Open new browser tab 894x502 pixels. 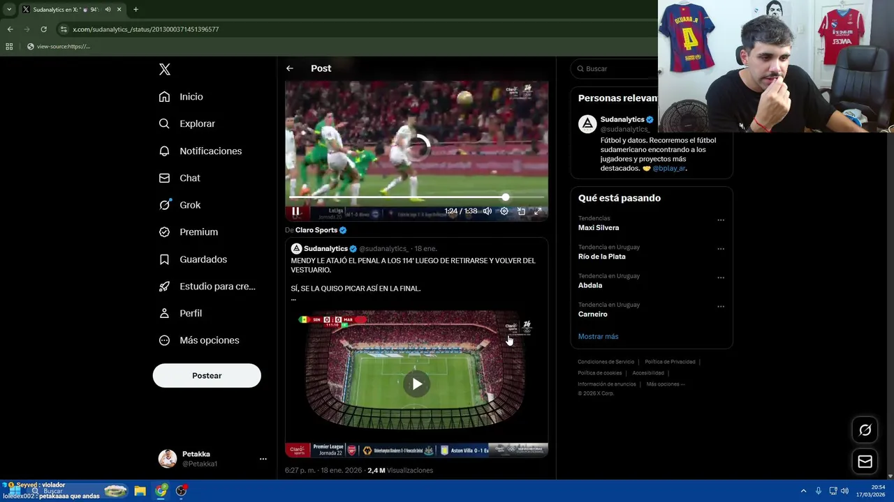pyautogui.click(x=135, y=10)
